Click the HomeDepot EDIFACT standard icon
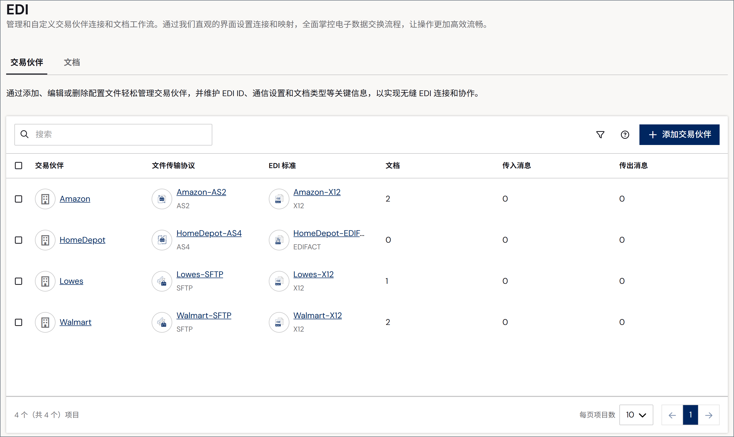 (279, 240)
